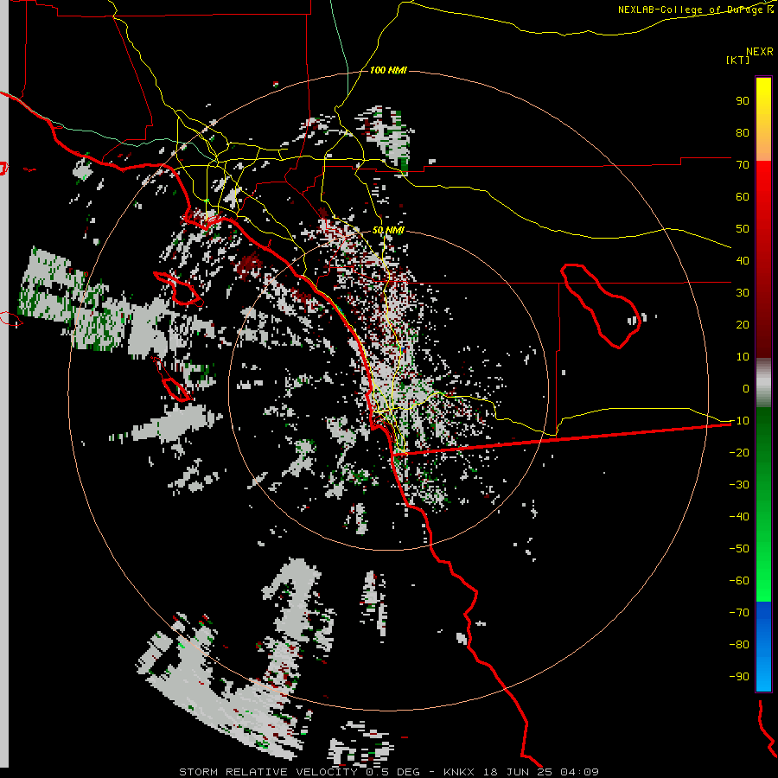Click the KNKX station identifier
Viewport: 778px width, 778px height.
click(x=459, y=772)
